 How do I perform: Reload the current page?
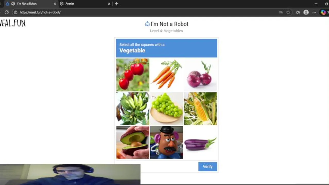(7, 12)
